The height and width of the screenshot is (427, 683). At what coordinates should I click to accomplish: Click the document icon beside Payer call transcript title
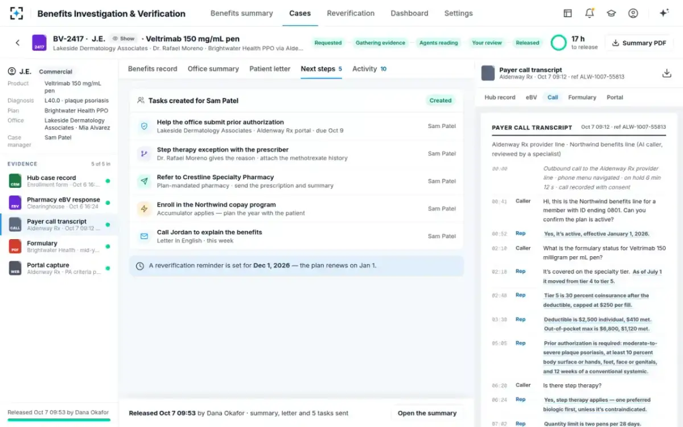click(488, 73)
